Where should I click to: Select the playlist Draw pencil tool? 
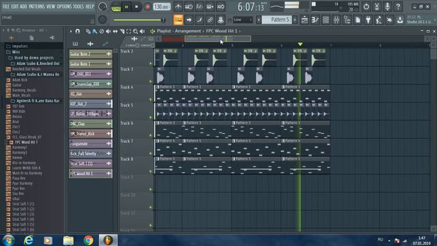[x=88, y=31]
